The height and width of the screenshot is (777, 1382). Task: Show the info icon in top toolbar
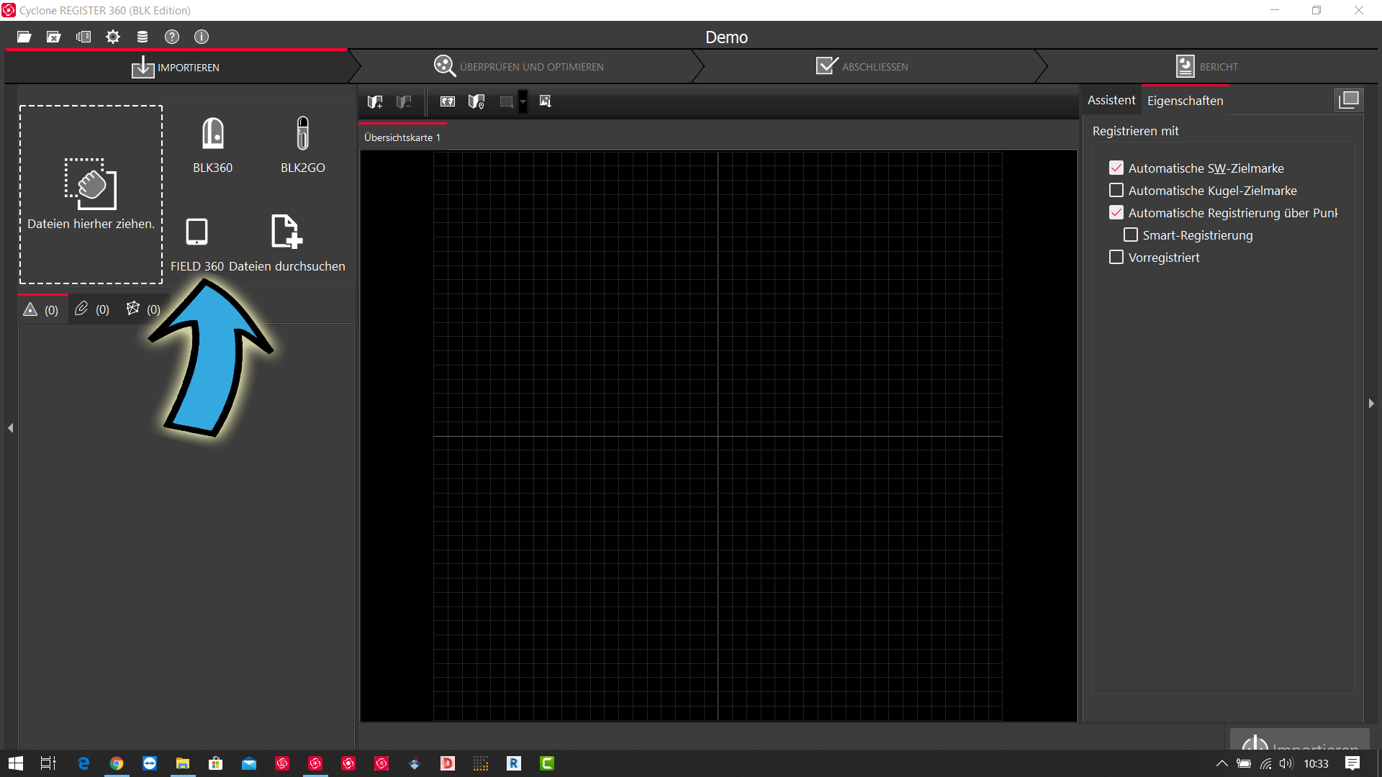click(x=202, y=37)
